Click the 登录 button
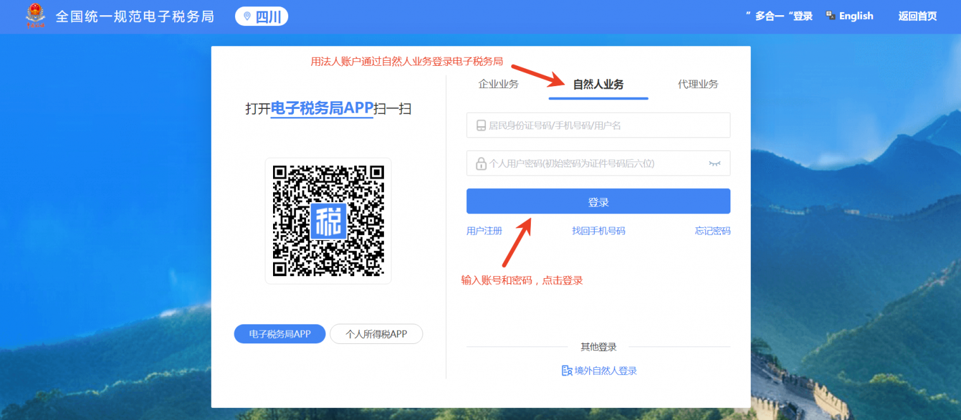This screenshot has width=961, height=420. tap(598, 201)
